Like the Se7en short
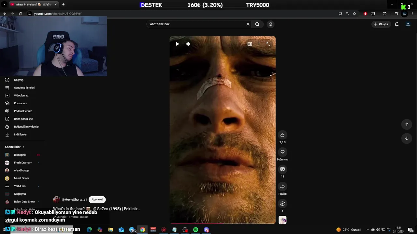 pos(282,135)
